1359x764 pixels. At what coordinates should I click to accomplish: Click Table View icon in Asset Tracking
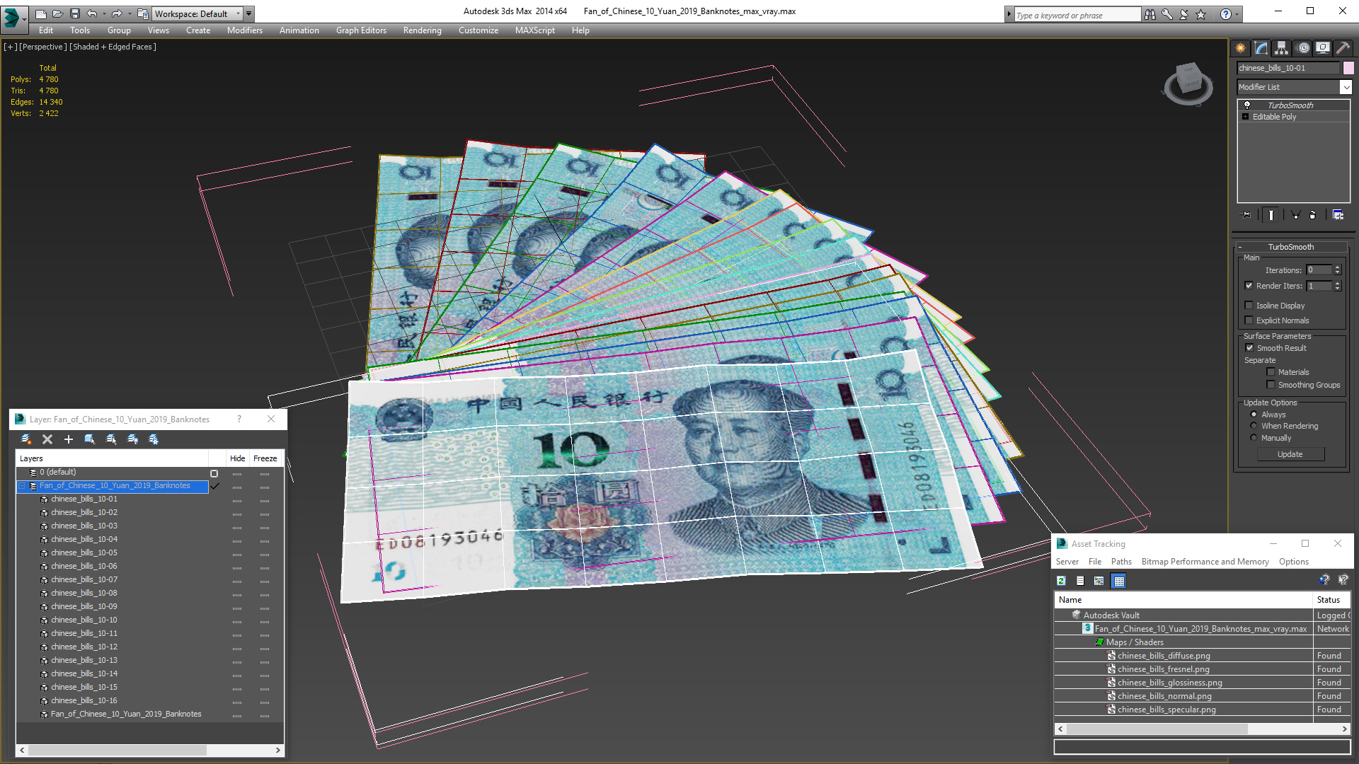pyautogui.click(x=1118, y=581)
